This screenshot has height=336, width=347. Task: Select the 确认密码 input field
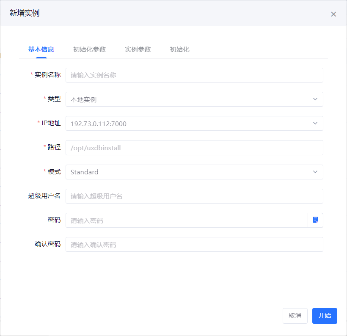click(x=194, y=244)
